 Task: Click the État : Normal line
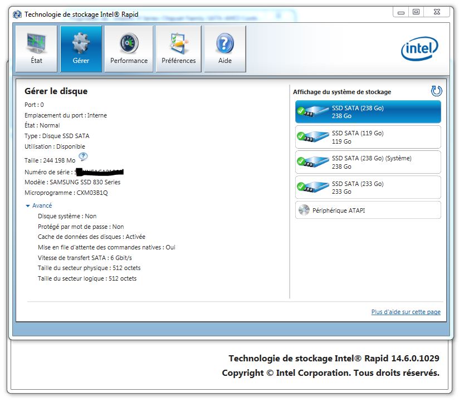click(42, 125)
